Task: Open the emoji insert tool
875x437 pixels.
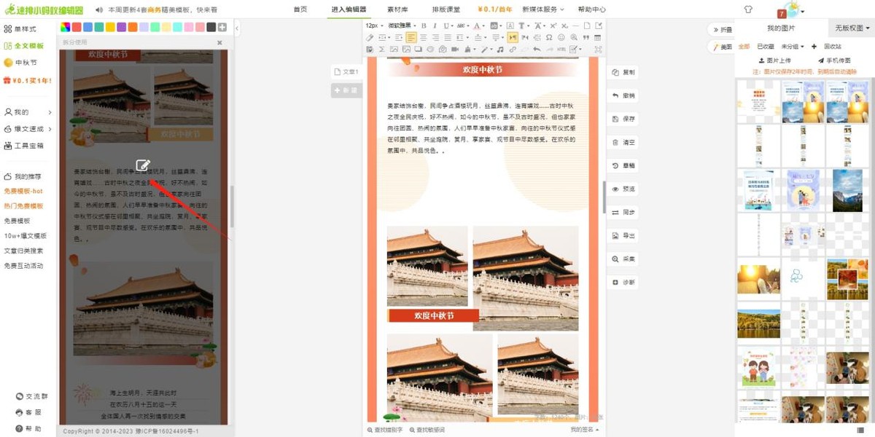Action: point(561,37)
